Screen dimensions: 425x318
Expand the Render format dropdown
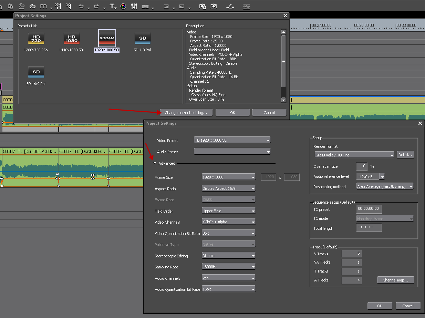point(354,155)
